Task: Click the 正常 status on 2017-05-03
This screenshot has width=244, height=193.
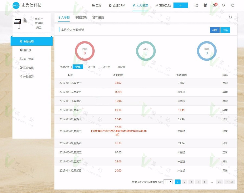Action: (x=225, y=152)
